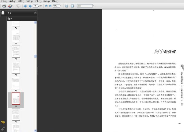Open the 编辑 (Edit) menu
This screenshot has height=132, width=184.
[x=13, y=1]
